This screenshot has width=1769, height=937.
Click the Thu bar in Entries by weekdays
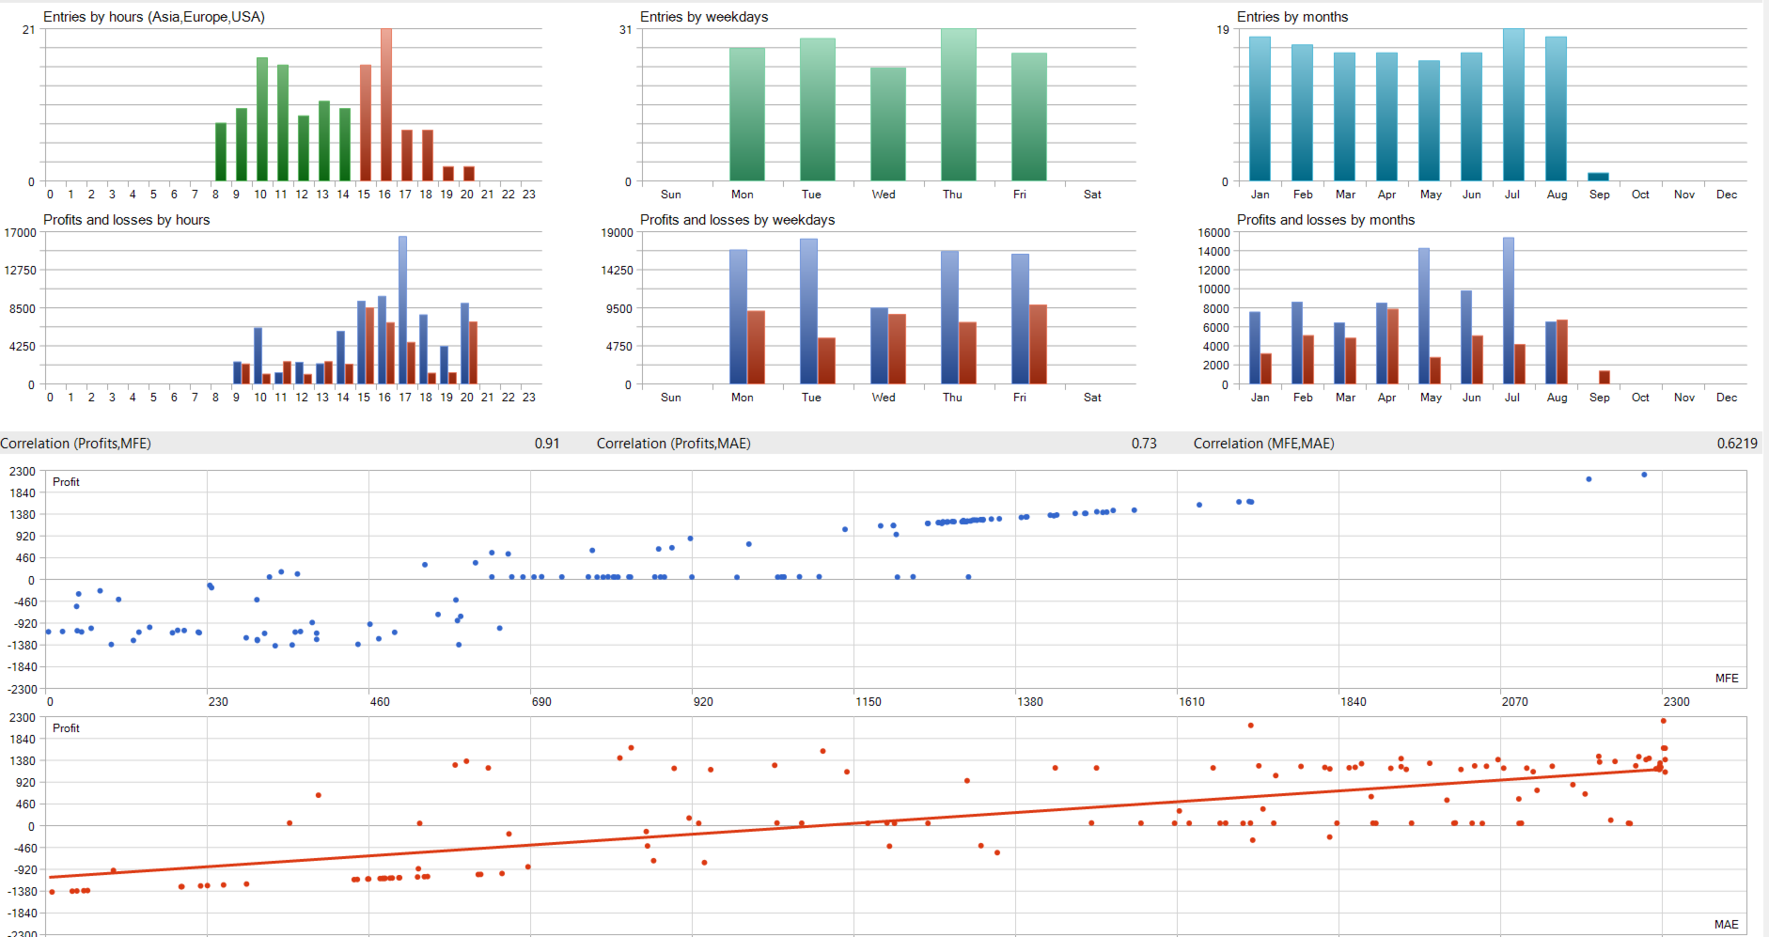(959, 104)
